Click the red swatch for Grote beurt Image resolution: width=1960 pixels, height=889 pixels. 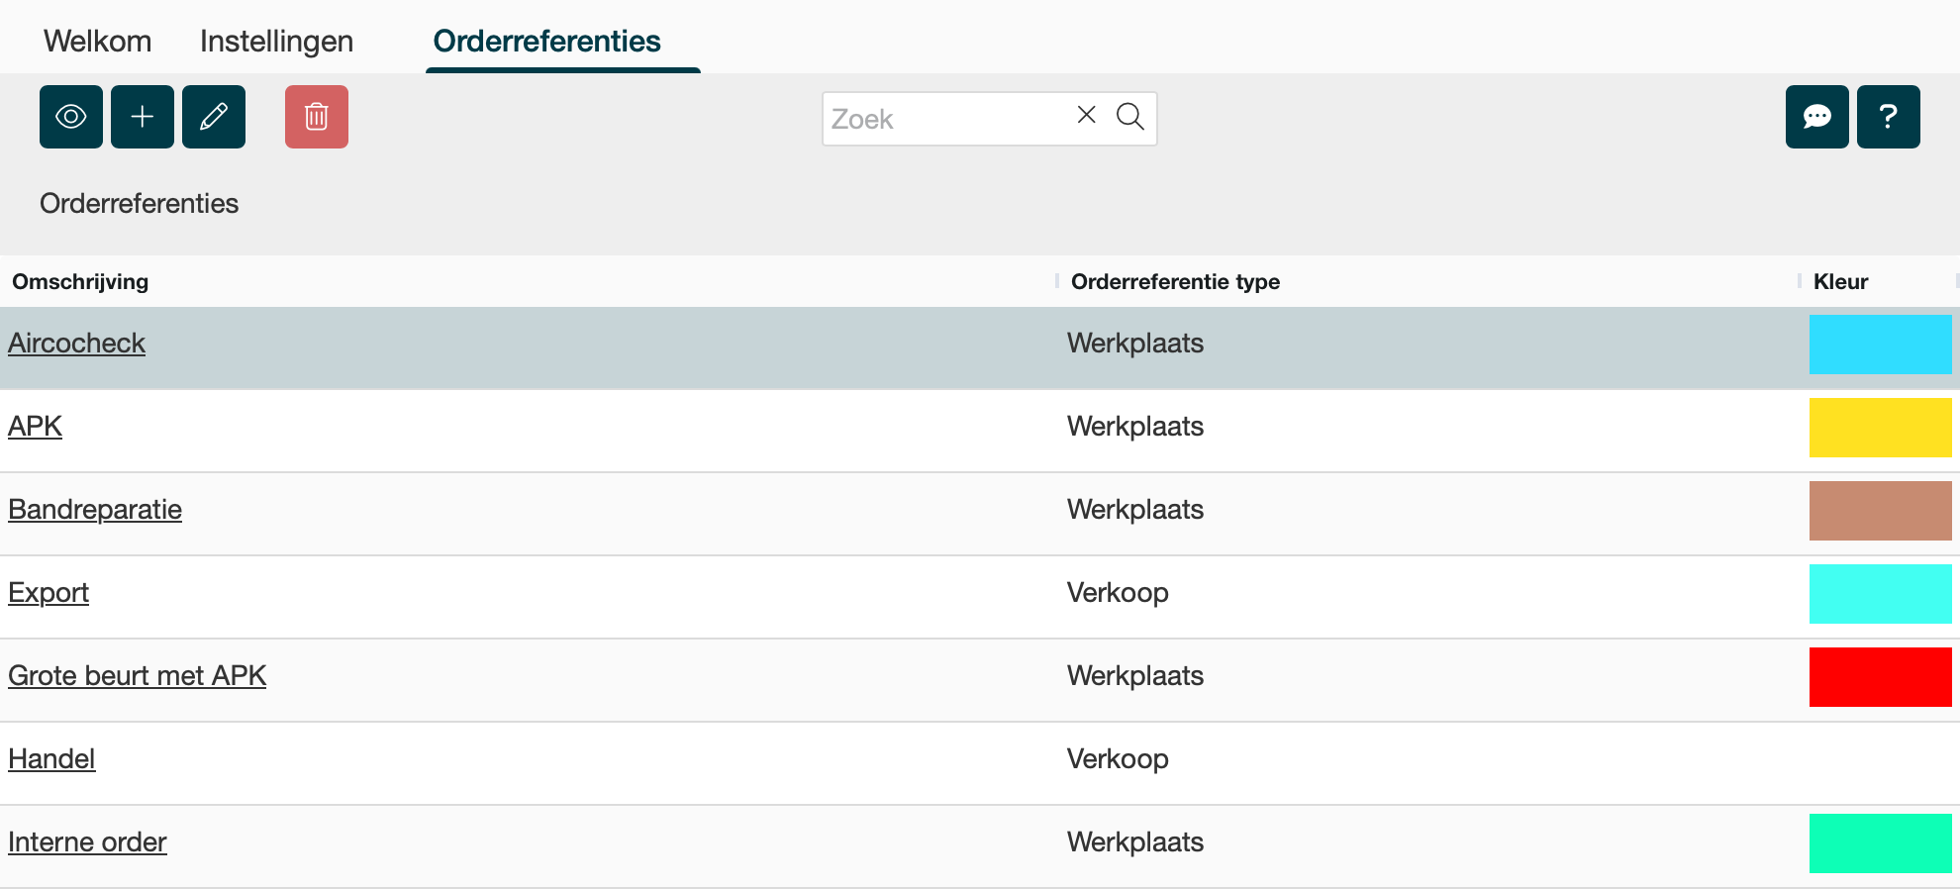[x=1880, y=677]
